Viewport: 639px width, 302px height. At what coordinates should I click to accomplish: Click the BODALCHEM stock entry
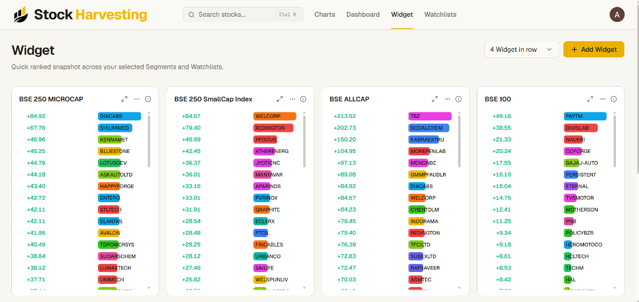[429, 128]
